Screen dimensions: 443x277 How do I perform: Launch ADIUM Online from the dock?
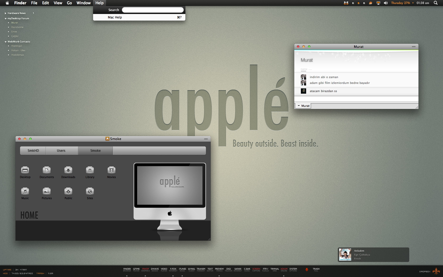284,270
